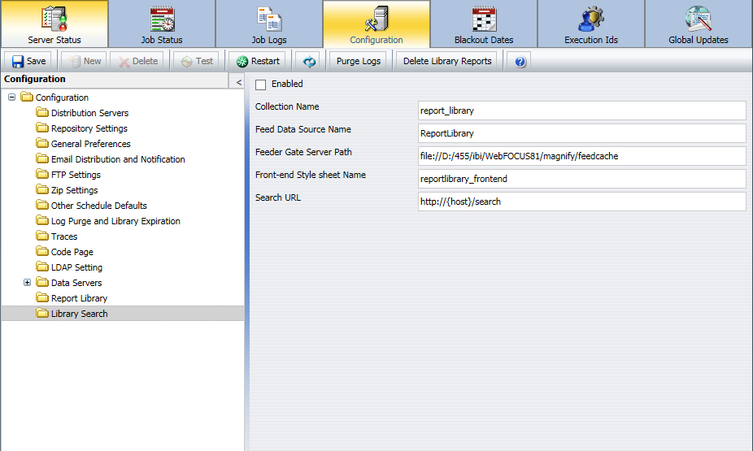Click the Delete toolbar button
The image size is (753, 451).
pyautogui.click(x=137, y=62)
